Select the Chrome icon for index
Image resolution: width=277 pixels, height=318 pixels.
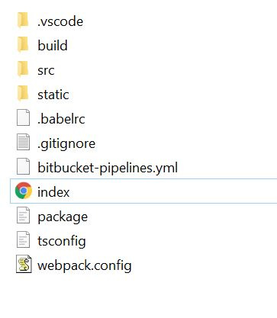[24, 191]
